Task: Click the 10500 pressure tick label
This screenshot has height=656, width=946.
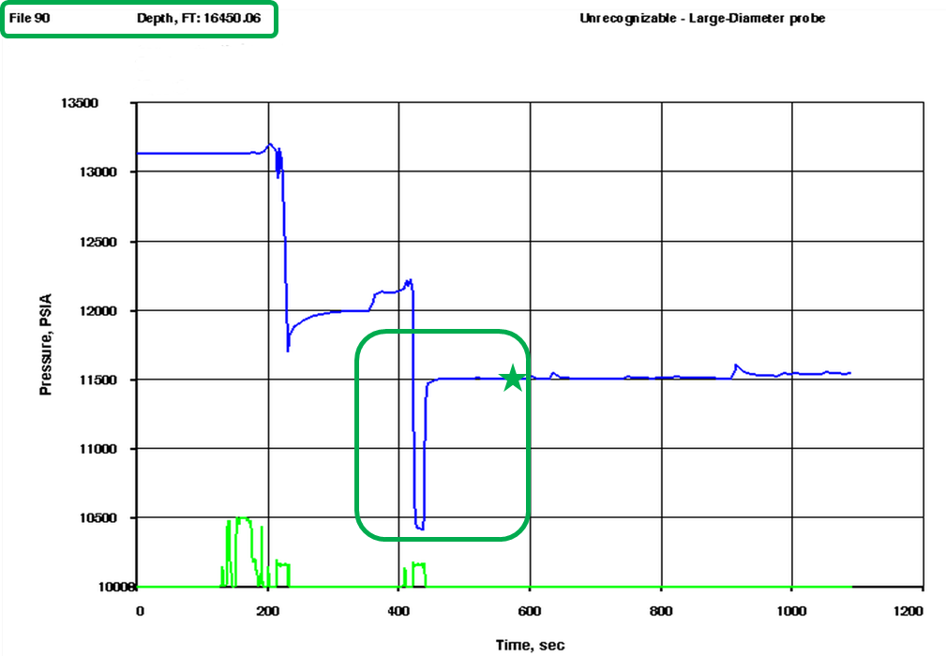Action: pyautogui.click(x=98, y=518)
